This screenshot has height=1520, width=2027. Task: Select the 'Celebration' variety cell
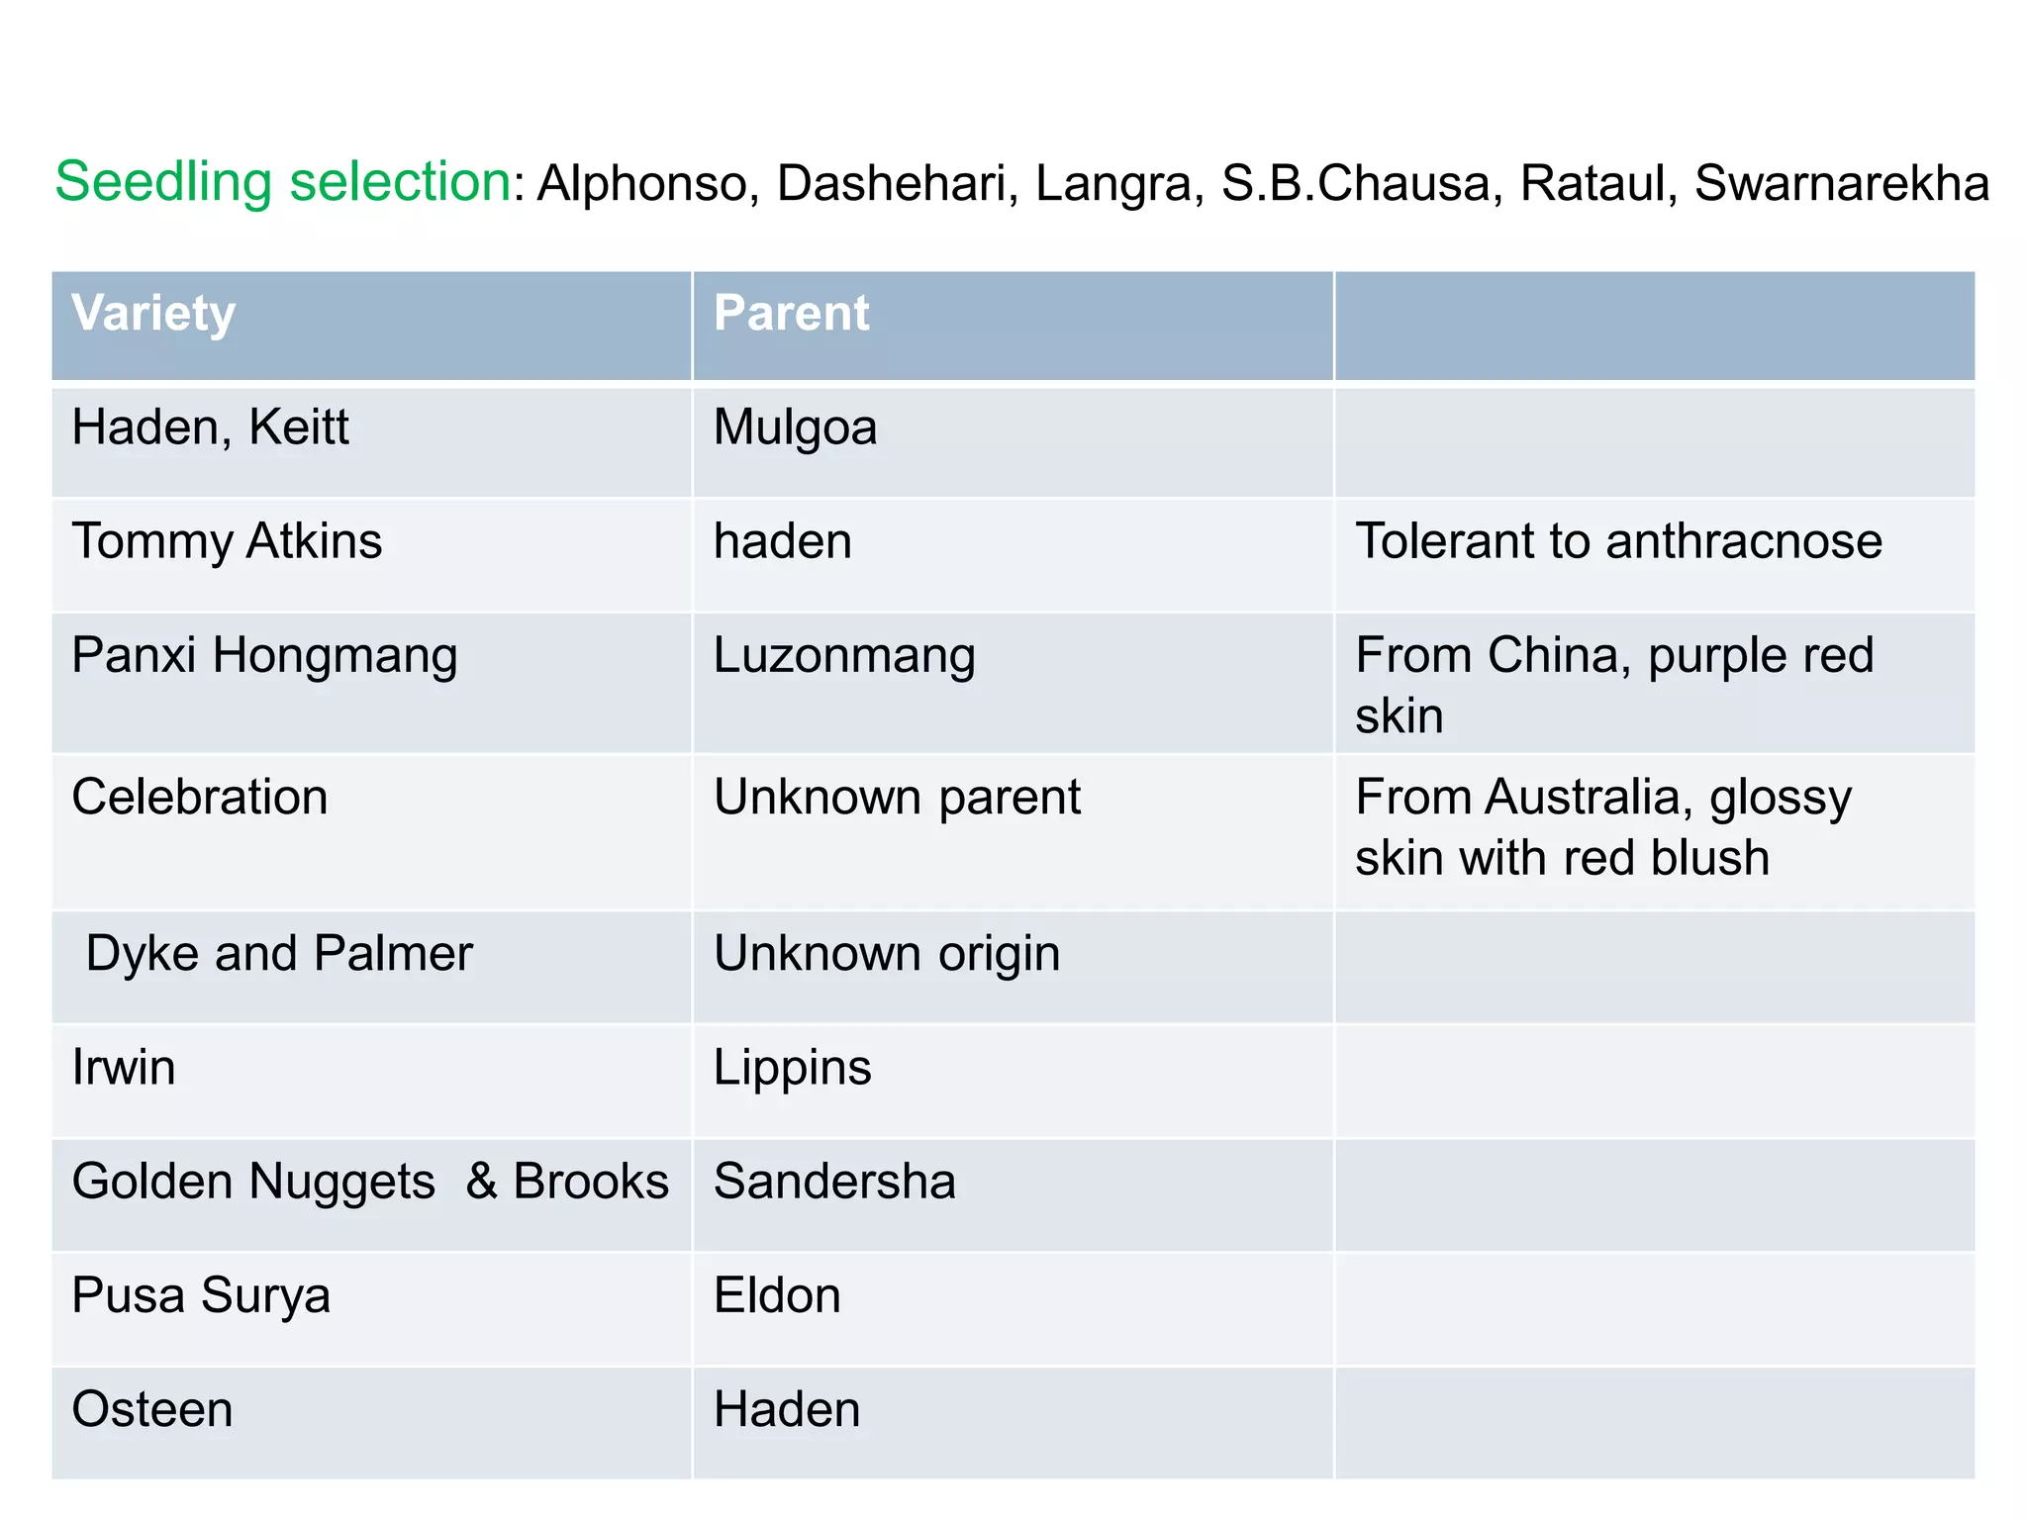pos(200,797)
